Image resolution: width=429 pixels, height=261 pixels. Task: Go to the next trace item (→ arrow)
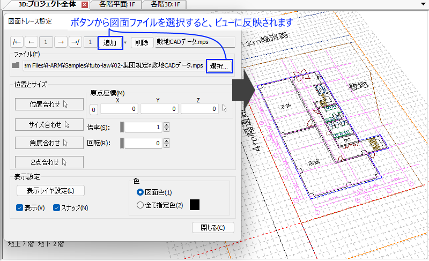[61, 42]
